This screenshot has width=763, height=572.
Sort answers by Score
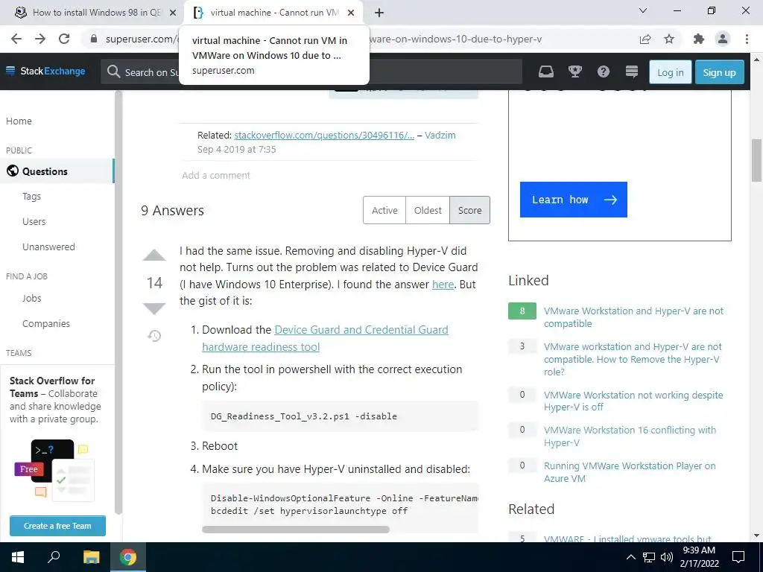pos(469,210)
